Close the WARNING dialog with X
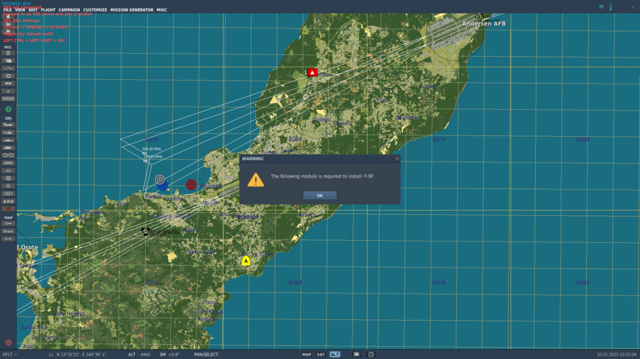Image resolution: width=640 pixels, height=359 pixels. click(397, 158)
